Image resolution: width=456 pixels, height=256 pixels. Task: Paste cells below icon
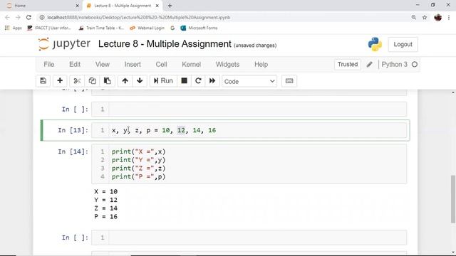[x=108, y=81]
